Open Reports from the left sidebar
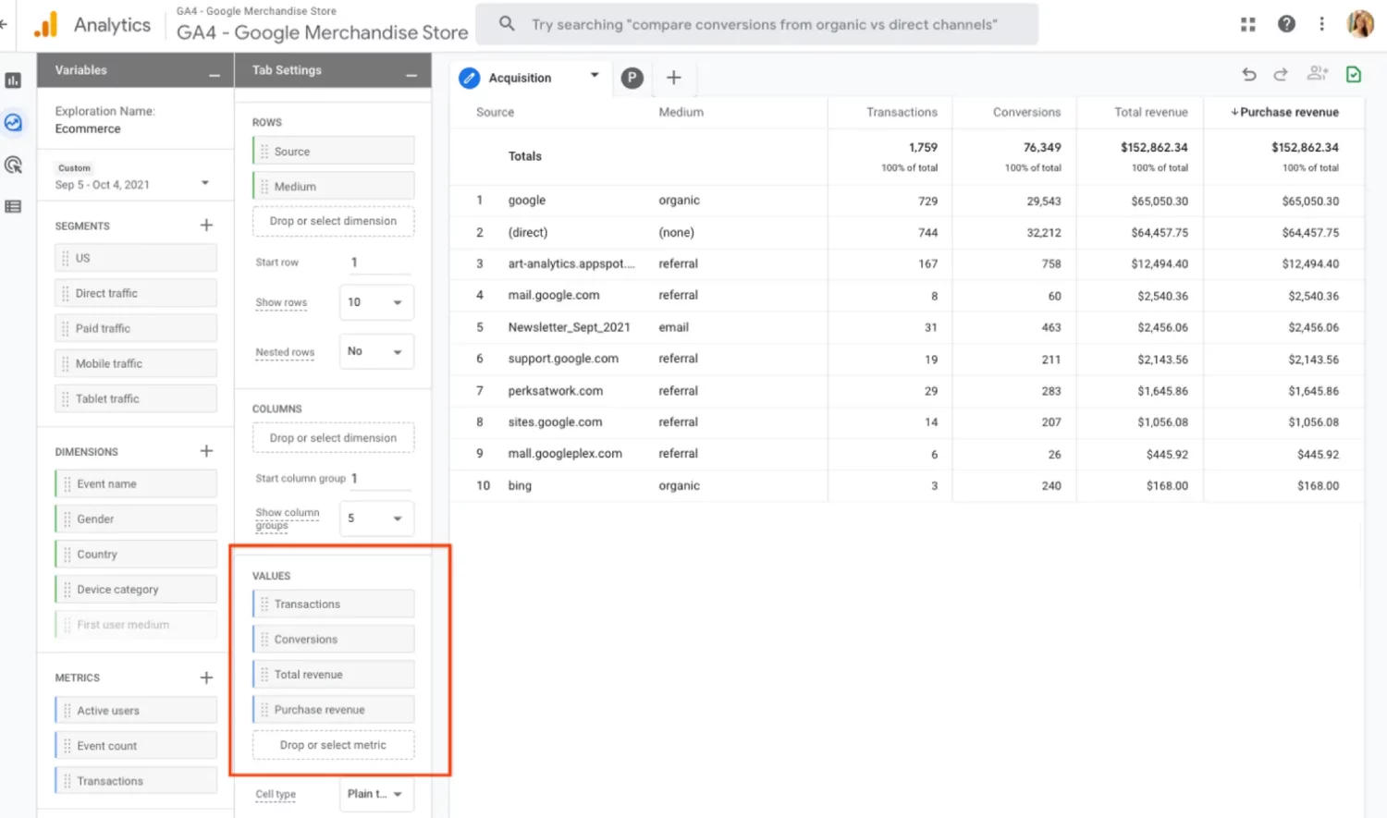The image size is (1387, 818). point(13,80)
